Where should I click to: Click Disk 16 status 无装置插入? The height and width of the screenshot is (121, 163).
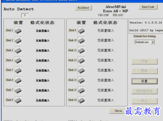106,100
